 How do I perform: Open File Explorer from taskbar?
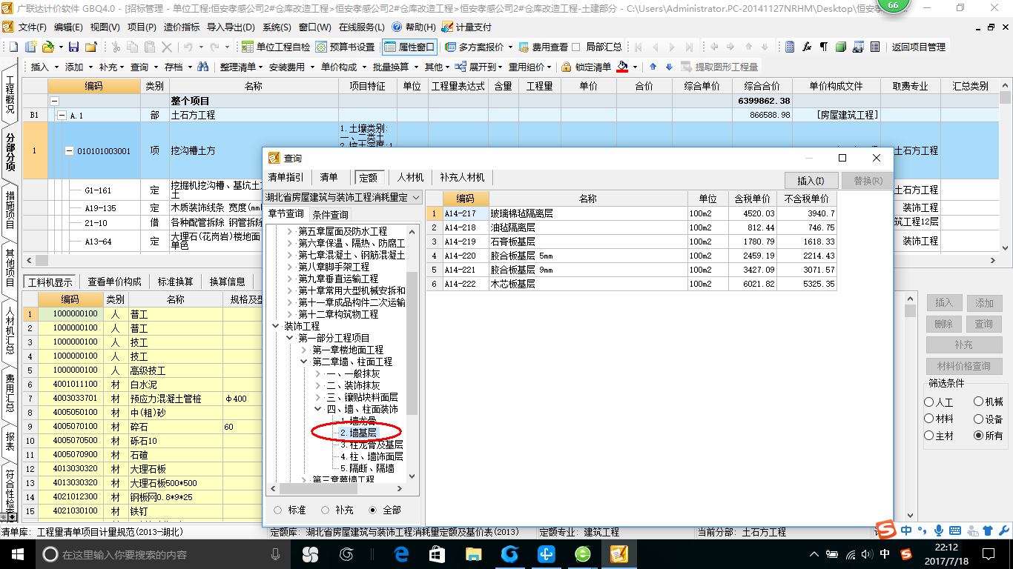coord(473,554)
